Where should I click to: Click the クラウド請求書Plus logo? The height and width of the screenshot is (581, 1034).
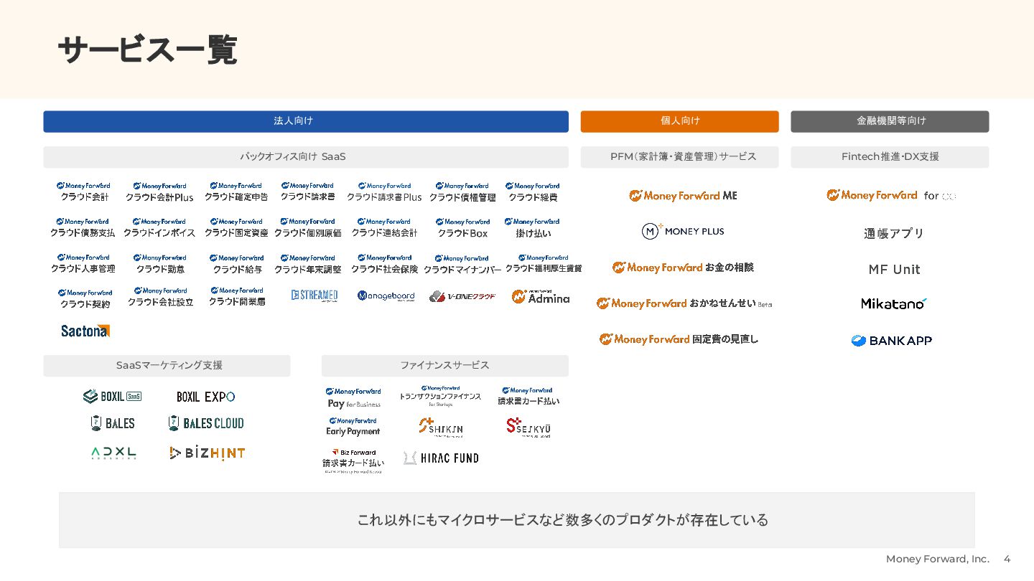[384, 192]
